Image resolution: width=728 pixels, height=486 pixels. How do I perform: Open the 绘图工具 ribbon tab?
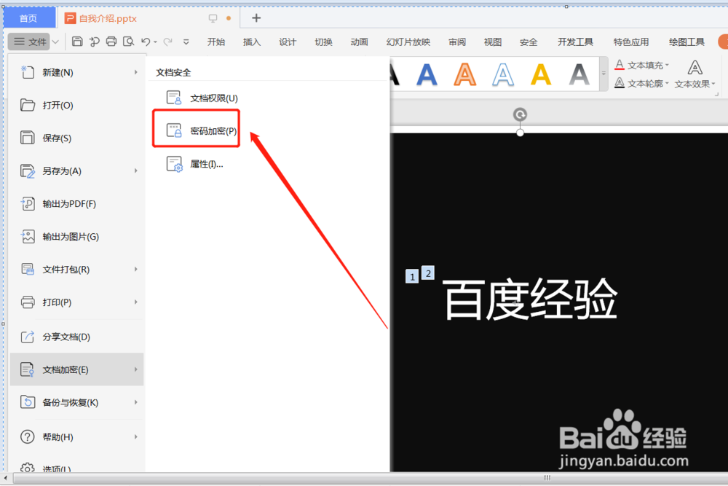pos(687,42)
